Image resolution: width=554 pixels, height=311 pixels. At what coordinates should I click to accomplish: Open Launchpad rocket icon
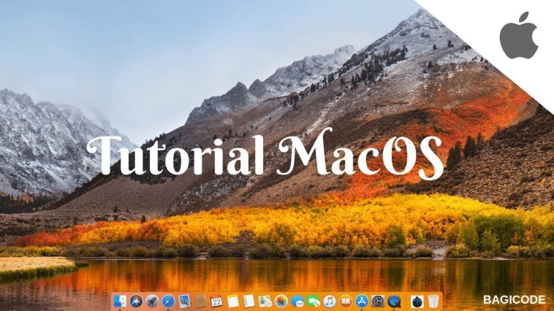152,302
